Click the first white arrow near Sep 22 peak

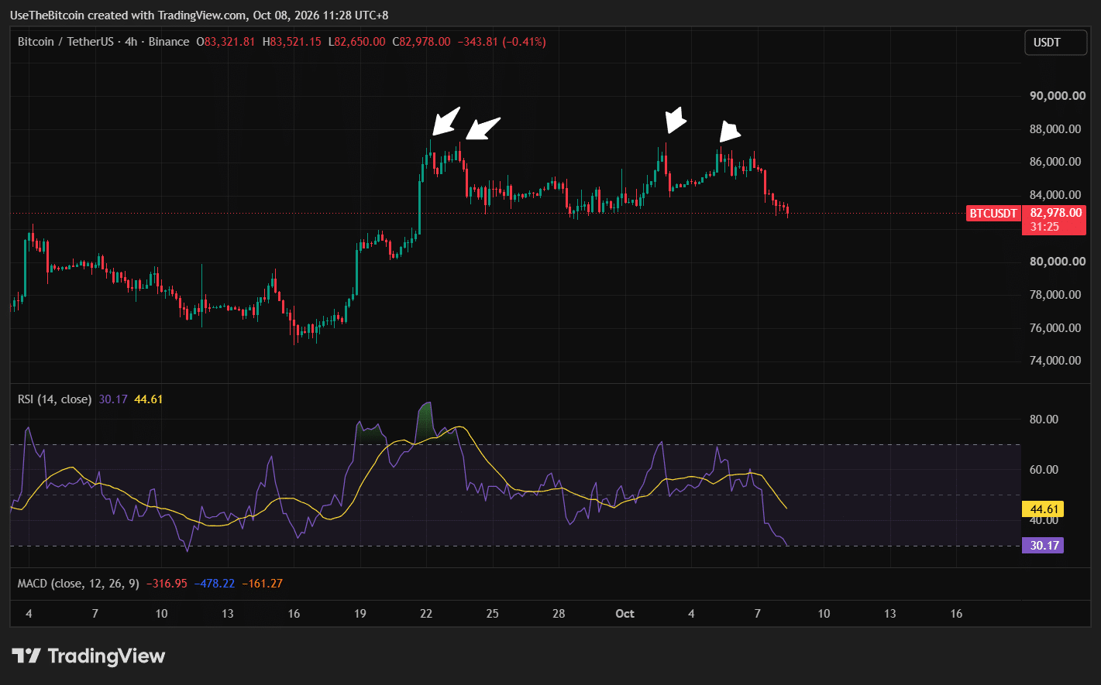click(446, 121)
